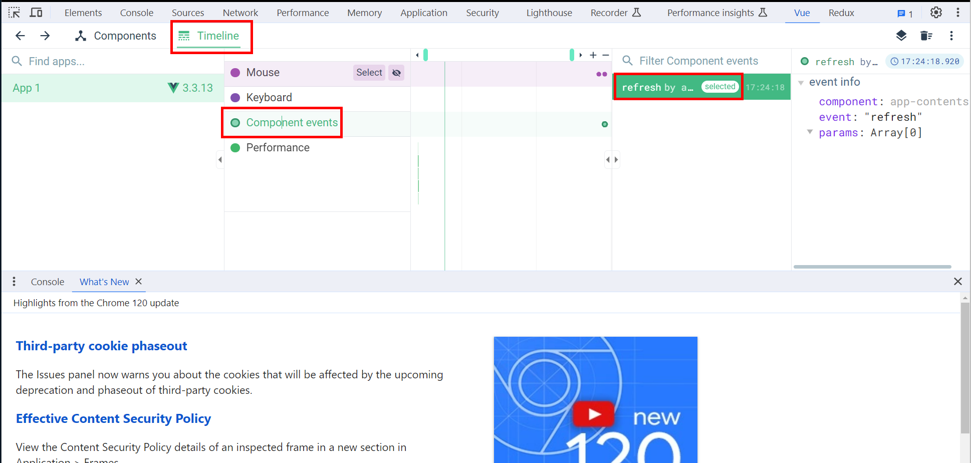Image resolution: width=971 pixels, height=463 pixels.
Task: Open the Redux tab
Action: [x=841, y=13]
